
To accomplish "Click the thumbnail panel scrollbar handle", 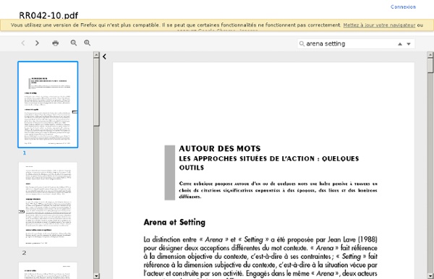I will (96, 92).
